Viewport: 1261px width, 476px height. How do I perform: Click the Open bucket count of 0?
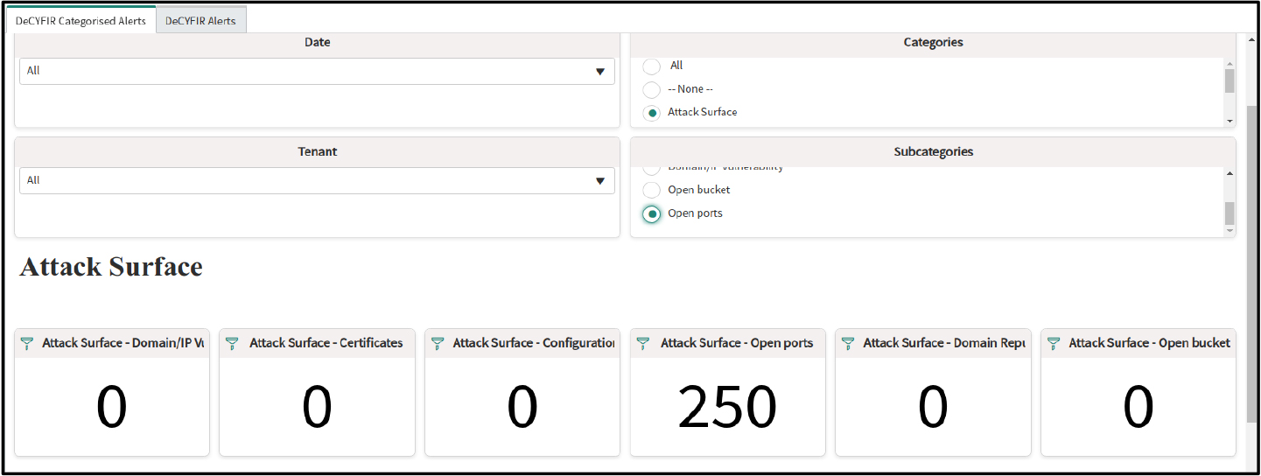coord(1138,409)
